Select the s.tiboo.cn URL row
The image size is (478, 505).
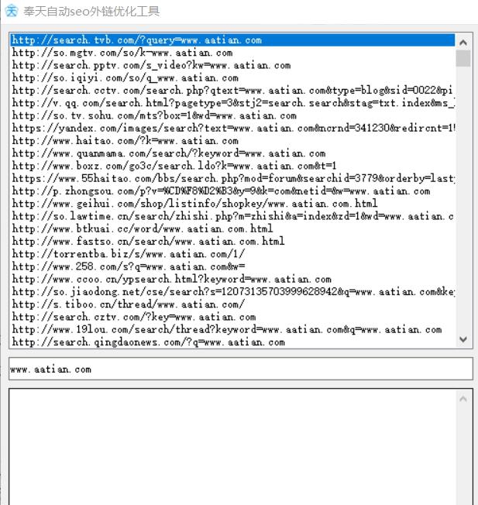coord(232,304)
